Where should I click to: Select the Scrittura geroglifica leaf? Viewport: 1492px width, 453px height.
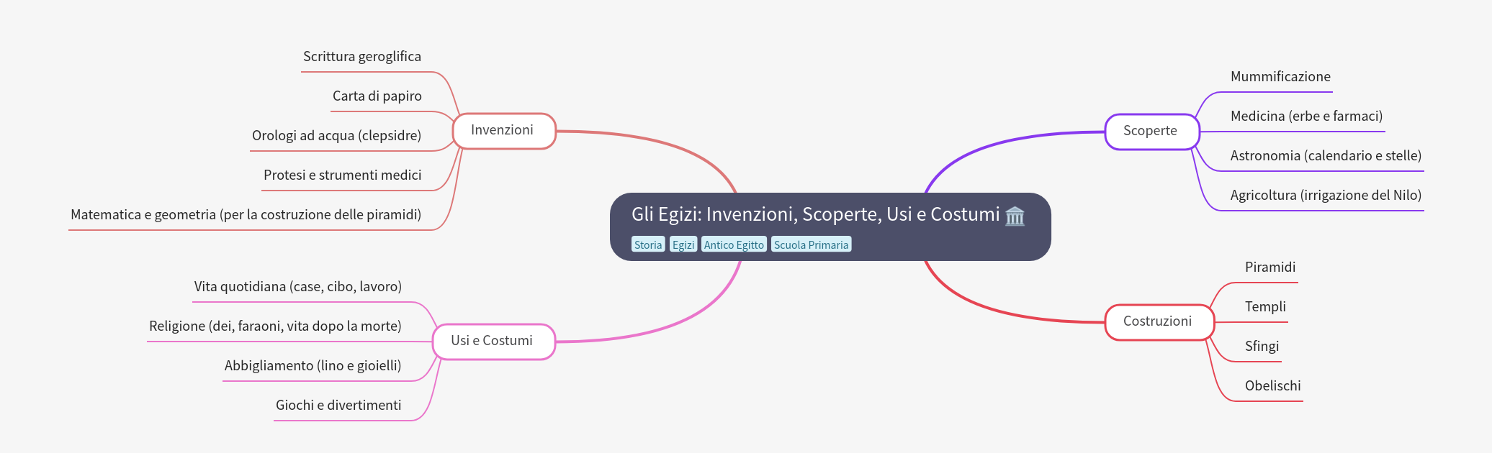pyautogui.click(x=361, y=57)
